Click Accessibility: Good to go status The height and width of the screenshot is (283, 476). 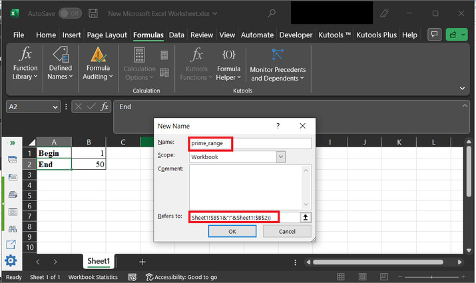click(181, 277)
